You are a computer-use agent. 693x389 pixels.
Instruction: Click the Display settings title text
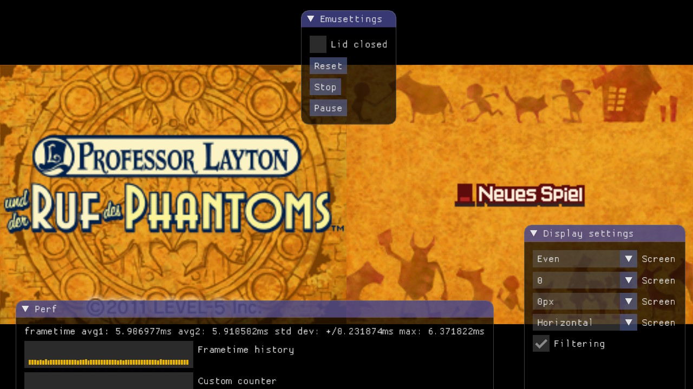tap(589, 233)
